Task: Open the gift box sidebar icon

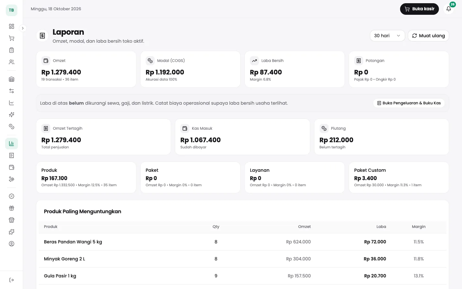Action: coord(12,208)
